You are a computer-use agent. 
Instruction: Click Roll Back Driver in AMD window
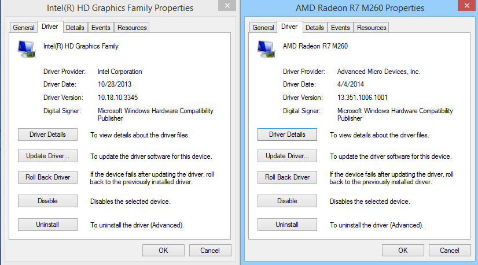coord(287,177)
